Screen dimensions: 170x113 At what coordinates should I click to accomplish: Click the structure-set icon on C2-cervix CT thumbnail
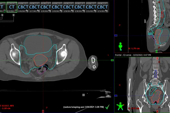[16, 11]
